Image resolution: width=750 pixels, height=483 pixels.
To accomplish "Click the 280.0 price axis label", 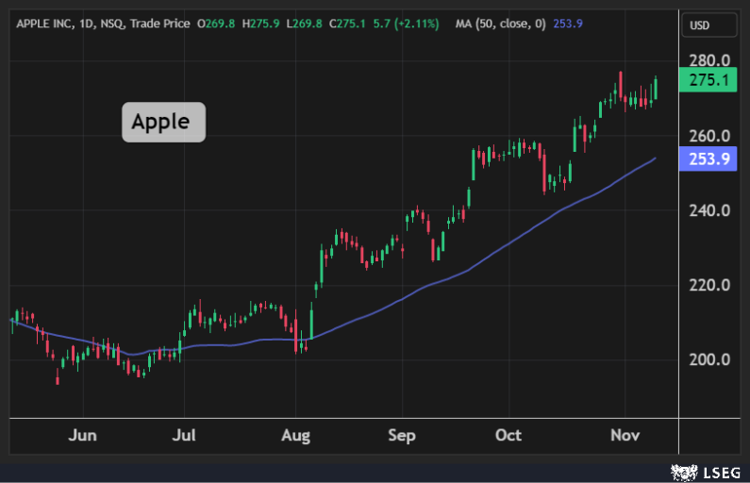I will (711, 61).
